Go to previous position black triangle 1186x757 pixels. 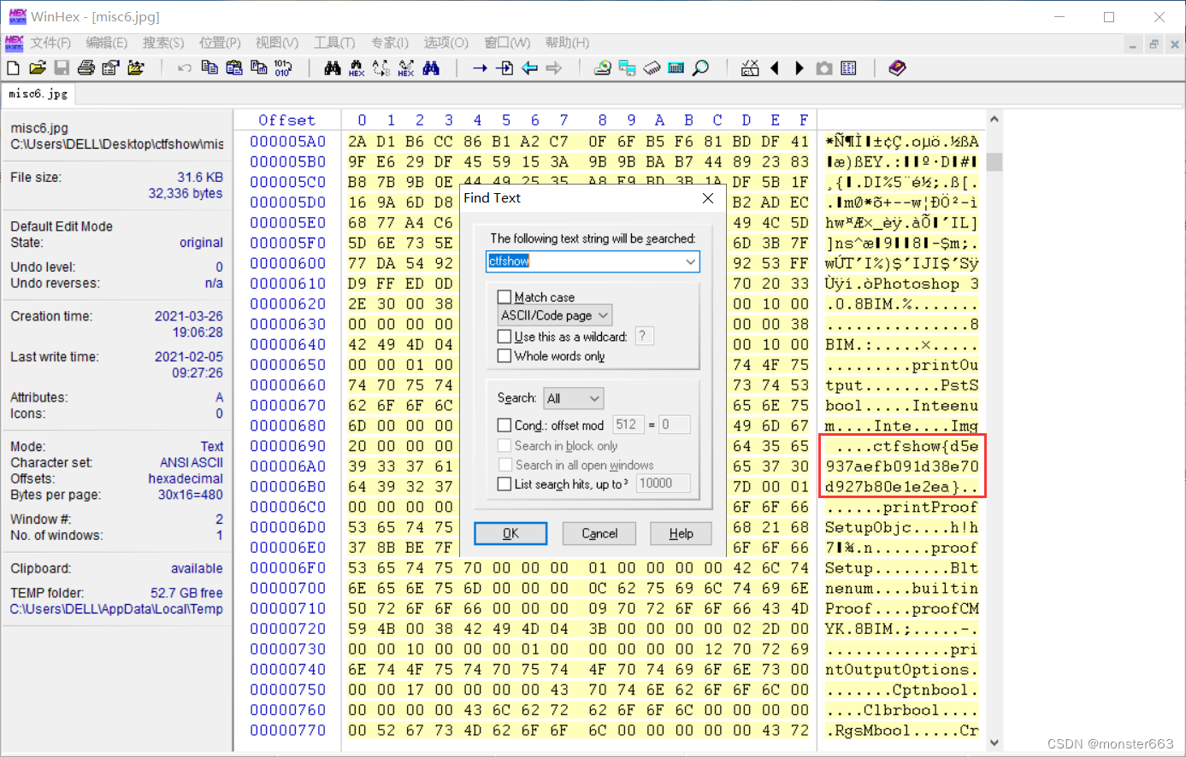(775, 68)
